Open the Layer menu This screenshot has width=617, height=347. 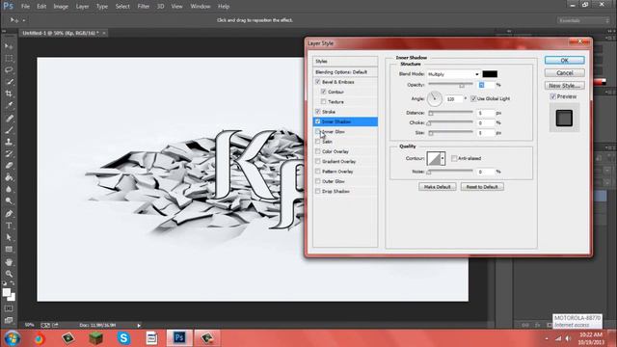click(x=82, y=7)
